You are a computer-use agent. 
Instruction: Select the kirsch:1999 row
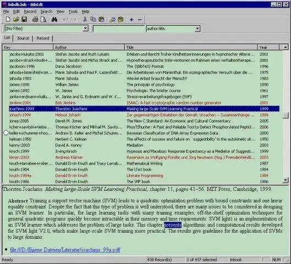coord(144,151)
